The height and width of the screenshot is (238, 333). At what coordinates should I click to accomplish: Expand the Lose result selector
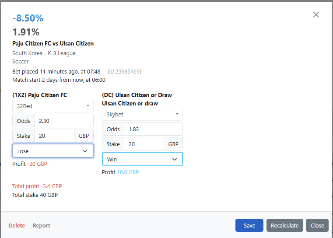click(53, 151)
